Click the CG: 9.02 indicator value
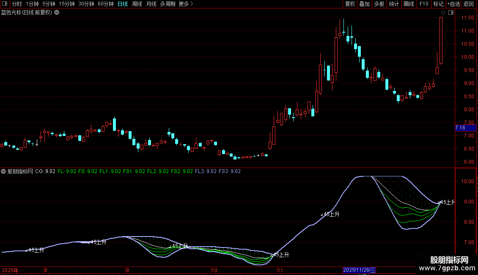This screenshot has width=478, height=275. tap(45, 171)
